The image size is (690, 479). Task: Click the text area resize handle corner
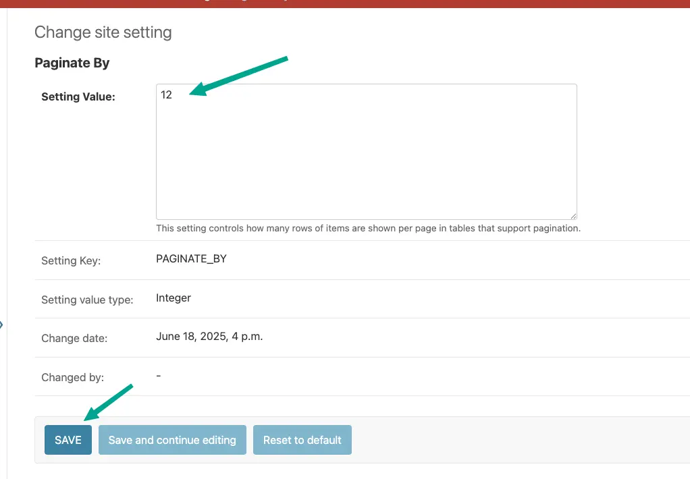(573, 215)
